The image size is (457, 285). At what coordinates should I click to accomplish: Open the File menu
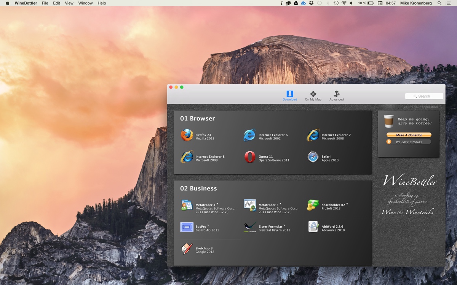(45, 3)
